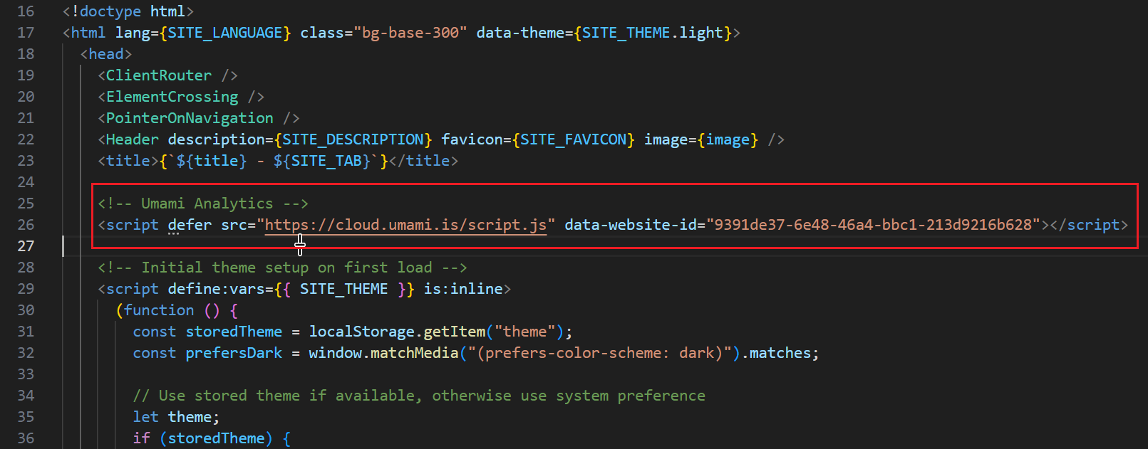This screenshot has width=1148, height=449.
Task: Click the PointerOnNavigation component name
Action: [x=190, y=118]
